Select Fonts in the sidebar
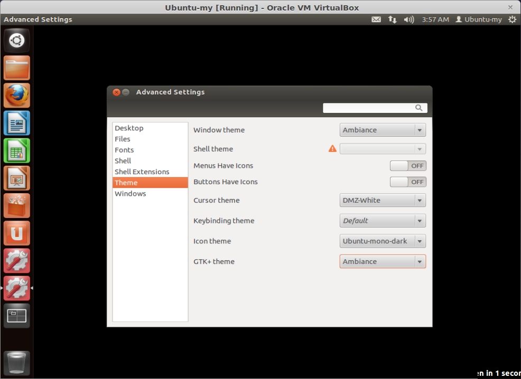The height and width of the screenshot is (379, 521). tap(150, 150)
